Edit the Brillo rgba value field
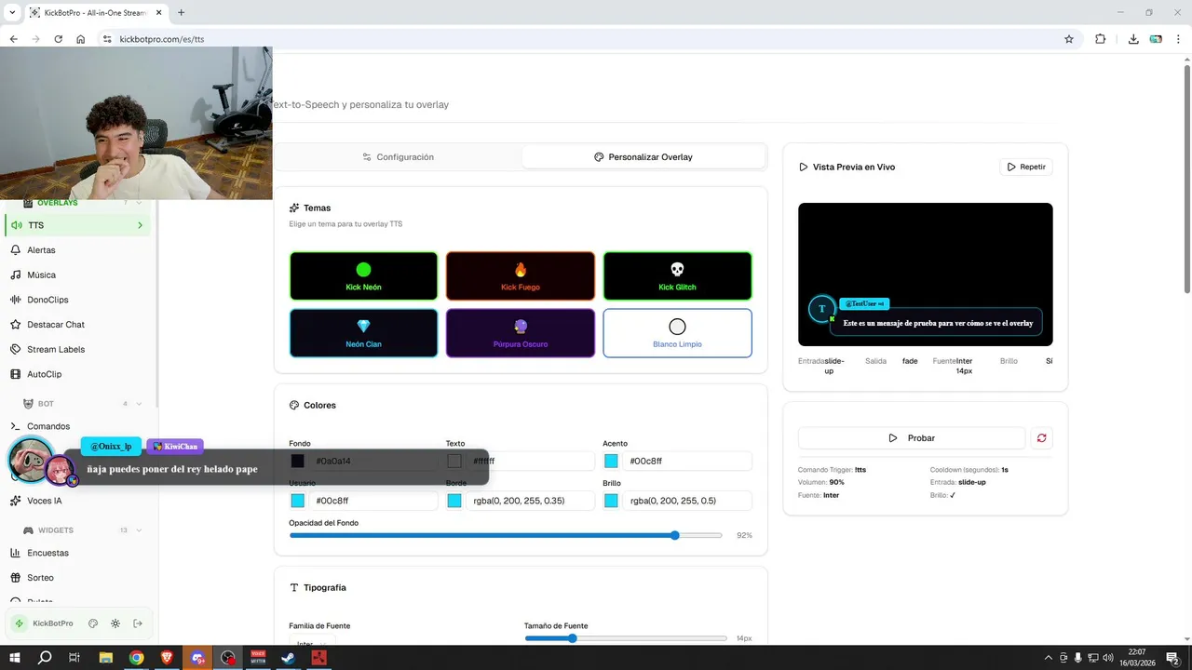Viewport: 1192px width, 670px height. coord(687,501)
